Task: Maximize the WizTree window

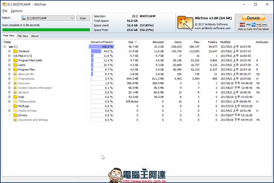Action: [256, 4]
